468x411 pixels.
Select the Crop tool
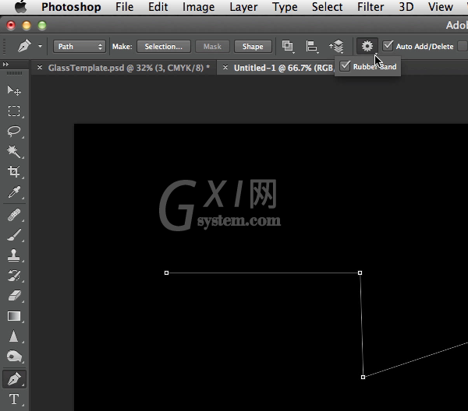click(14, 171)
